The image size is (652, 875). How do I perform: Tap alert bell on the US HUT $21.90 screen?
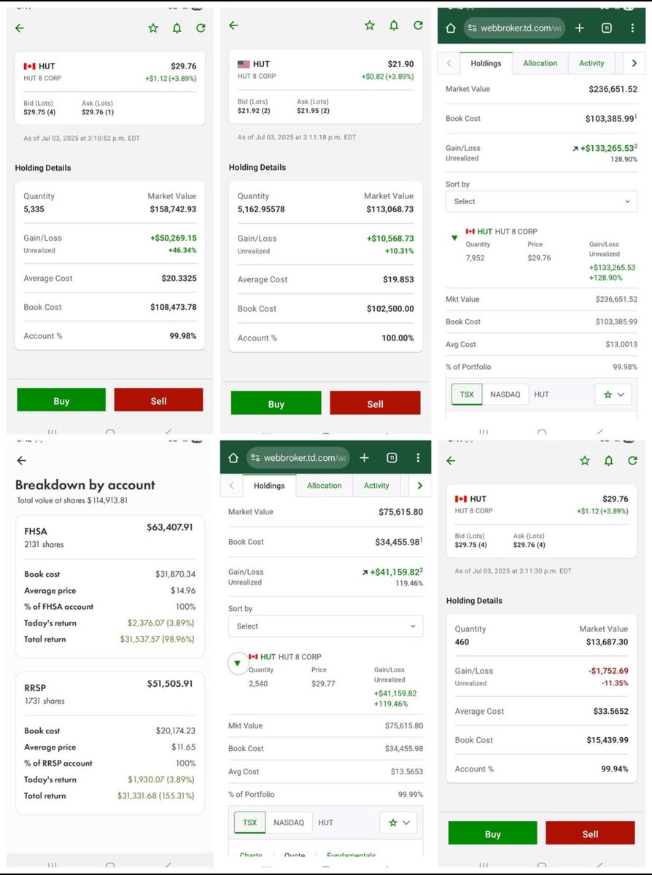pos(394,26)
